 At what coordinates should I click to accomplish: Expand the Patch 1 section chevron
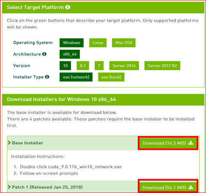tap(9, 187)
